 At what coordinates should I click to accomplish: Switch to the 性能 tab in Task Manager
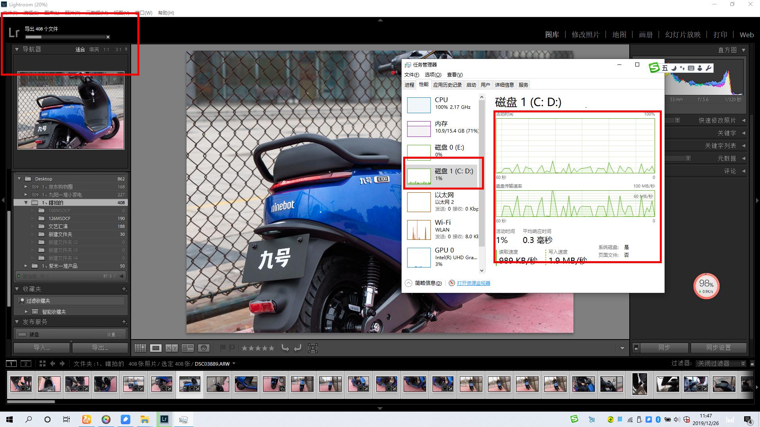(x=423, y=84)
